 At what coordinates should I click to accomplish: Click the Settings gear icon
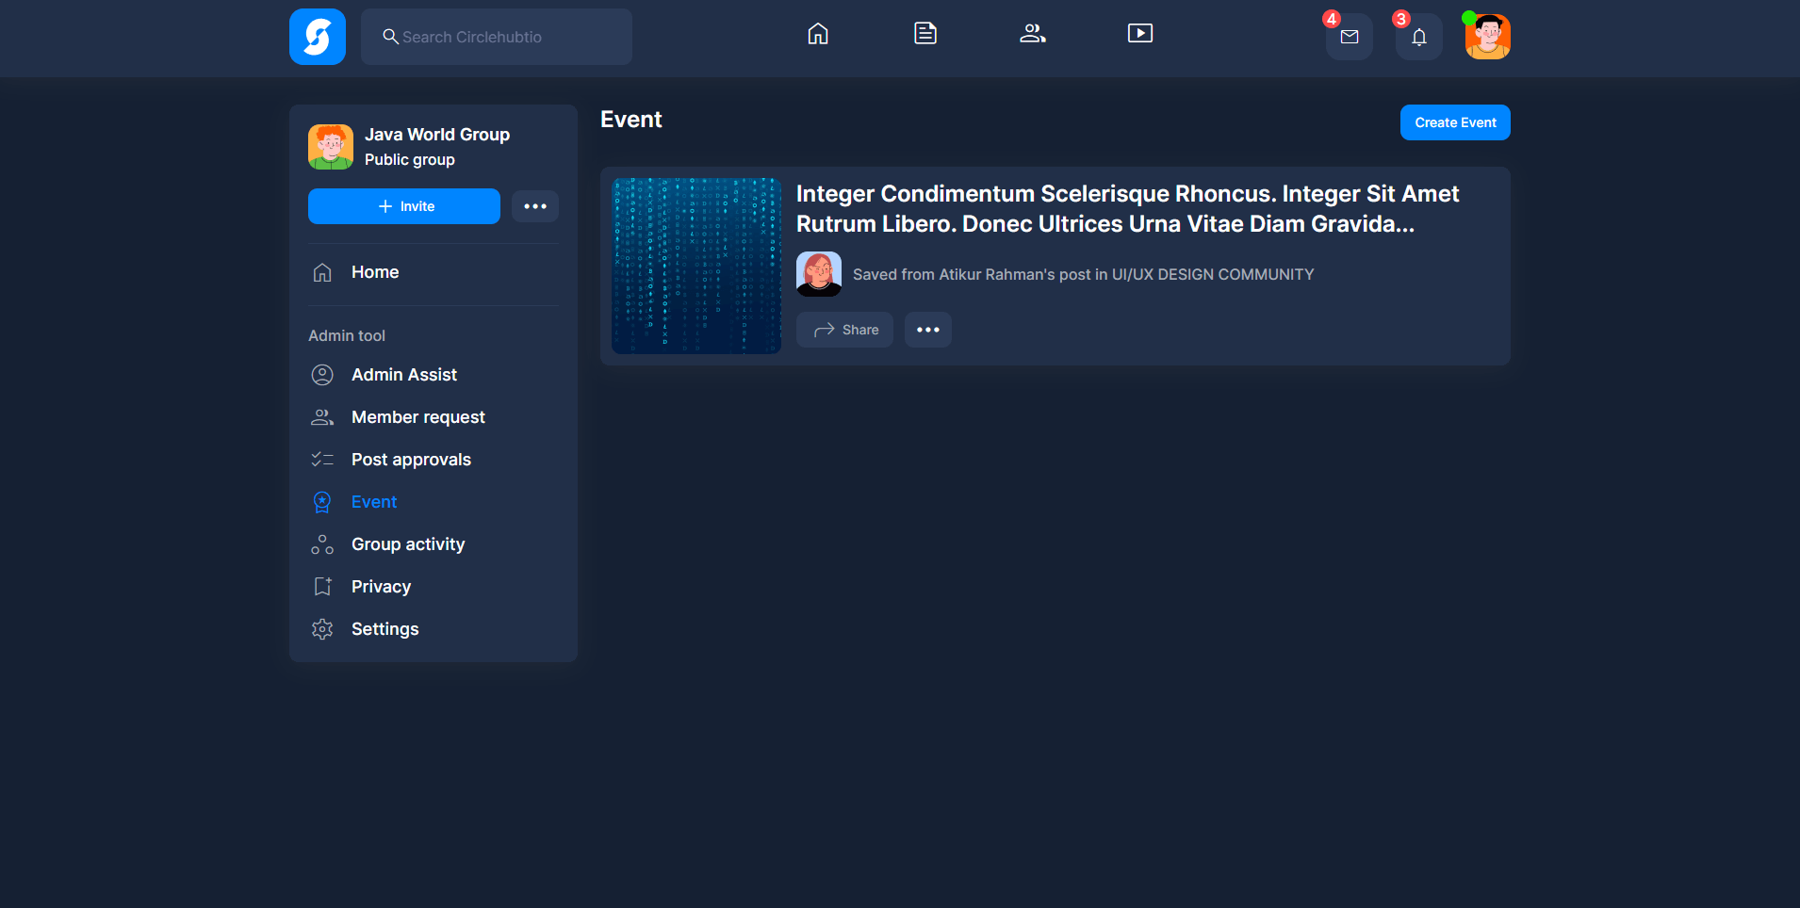(x=322, y=629)
